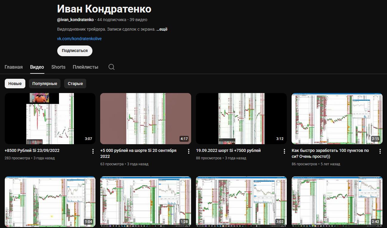Image resolution: width=387 pixels, height=228 pixels.
Task: Play the "+5 000 рублей на шорте Si" thumbnail
Action: [145, 118]
